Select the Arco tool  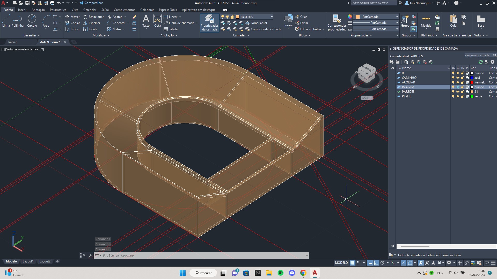click(x=46, y=21)
